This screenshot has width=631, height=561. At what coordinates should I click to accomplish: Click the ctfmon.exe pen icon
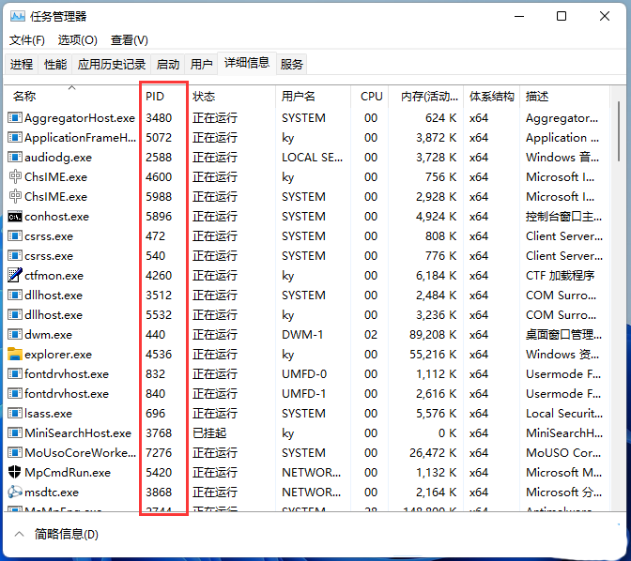15,275
